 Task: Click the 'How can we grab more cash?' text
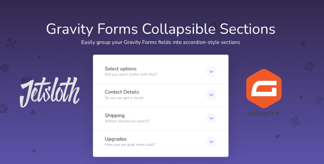pos(130,145)
